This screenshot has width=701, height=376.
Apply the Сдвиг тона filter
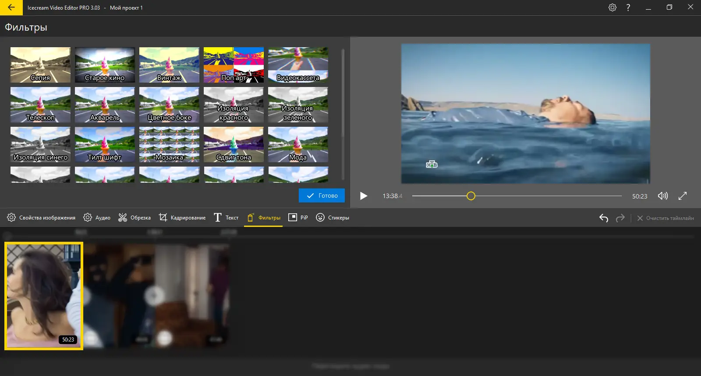pyautogui.click(x=234, y=144)
